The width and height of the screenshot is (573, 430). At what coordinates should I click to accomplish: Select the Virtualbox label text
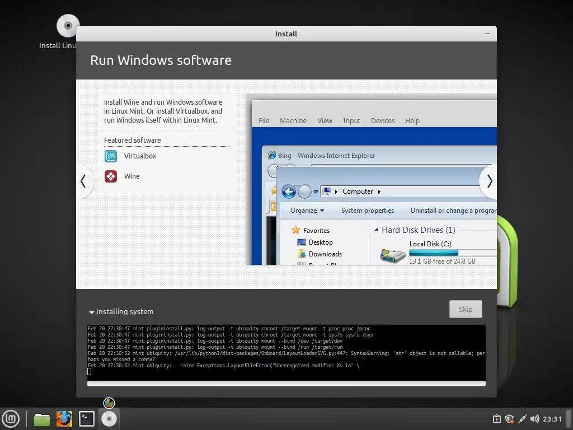(140, 156)
